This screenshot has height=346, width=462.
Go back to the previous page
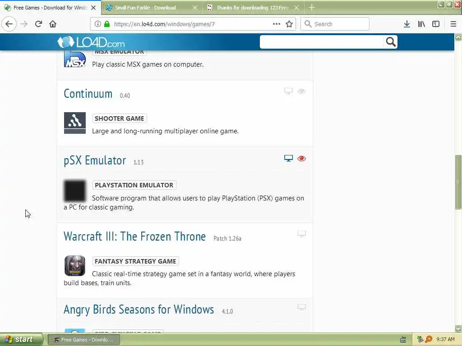(9, 24)
